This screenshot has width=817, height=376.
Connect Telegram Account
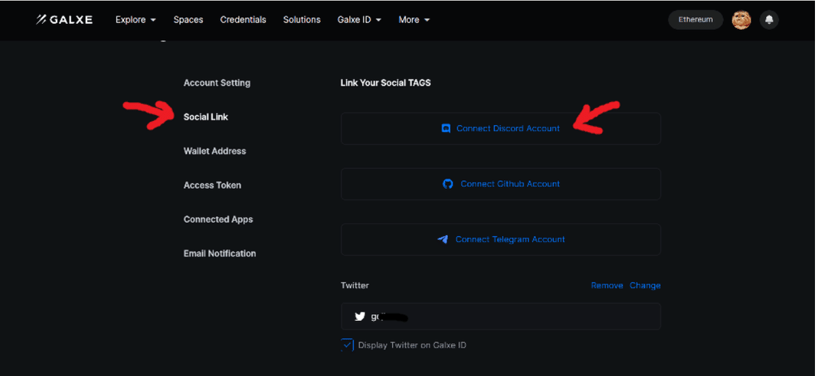pyautogui.click(x=501, y=239)
